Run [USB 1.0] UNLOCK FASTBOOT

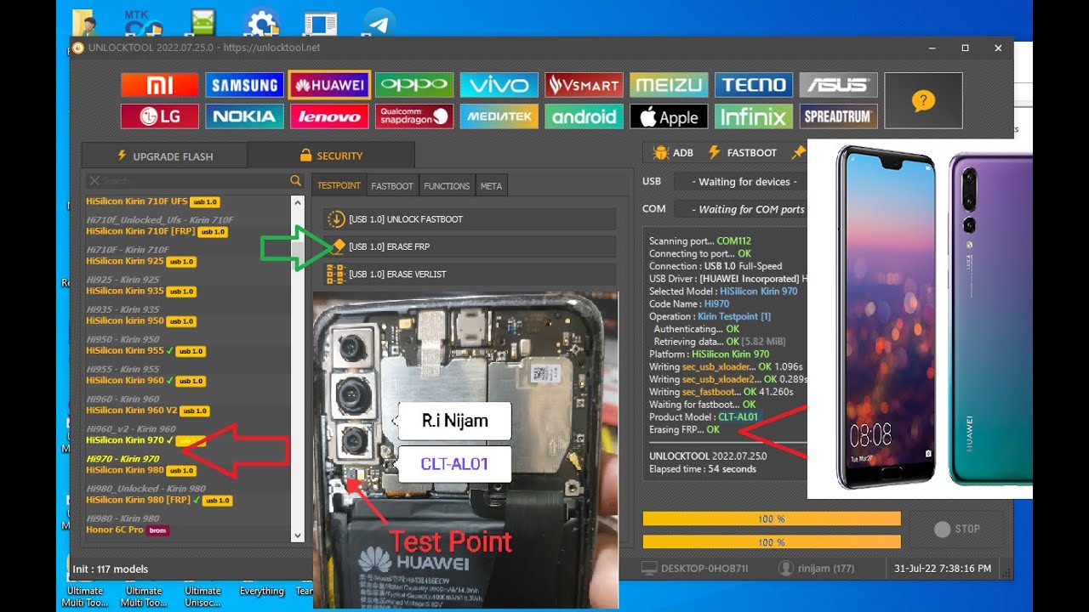pyautogui.click(x=470, y=219)
